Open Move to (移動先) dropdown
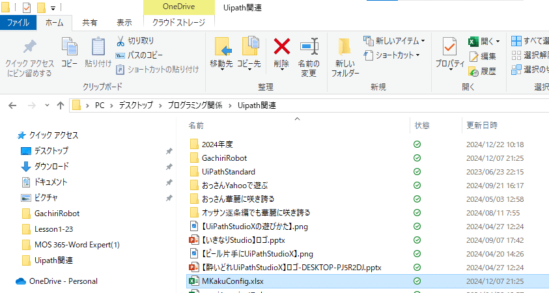The image size is (549, 293). coord(221,54)
